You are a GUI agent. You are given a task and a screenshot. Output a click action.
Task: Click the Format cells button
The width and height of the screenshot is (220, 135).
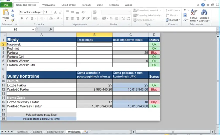pyautogui.click(x=173, y=20)
